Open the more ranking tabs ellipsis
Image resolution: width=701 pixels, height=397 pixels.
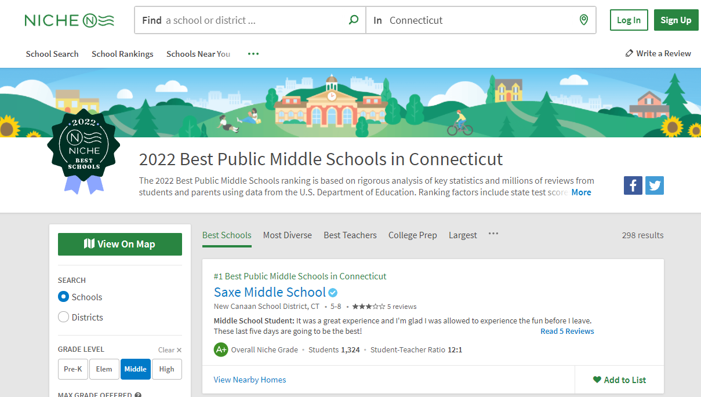pyautogui.click(x=493, y=234)
